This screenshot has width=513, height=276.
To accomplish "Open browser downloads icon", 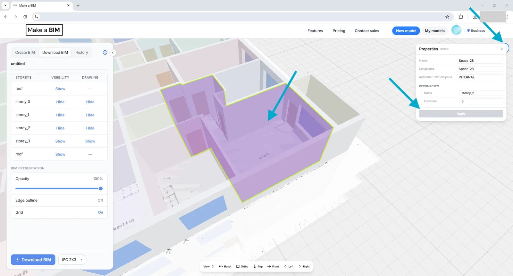I will [x=475, y=17].
